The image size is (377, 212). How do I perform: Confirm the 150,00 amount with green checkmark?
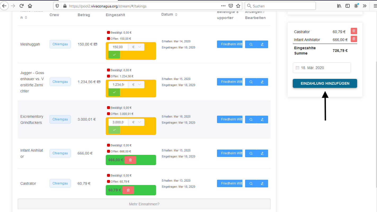pyautogui.click(x=114, y=55)
